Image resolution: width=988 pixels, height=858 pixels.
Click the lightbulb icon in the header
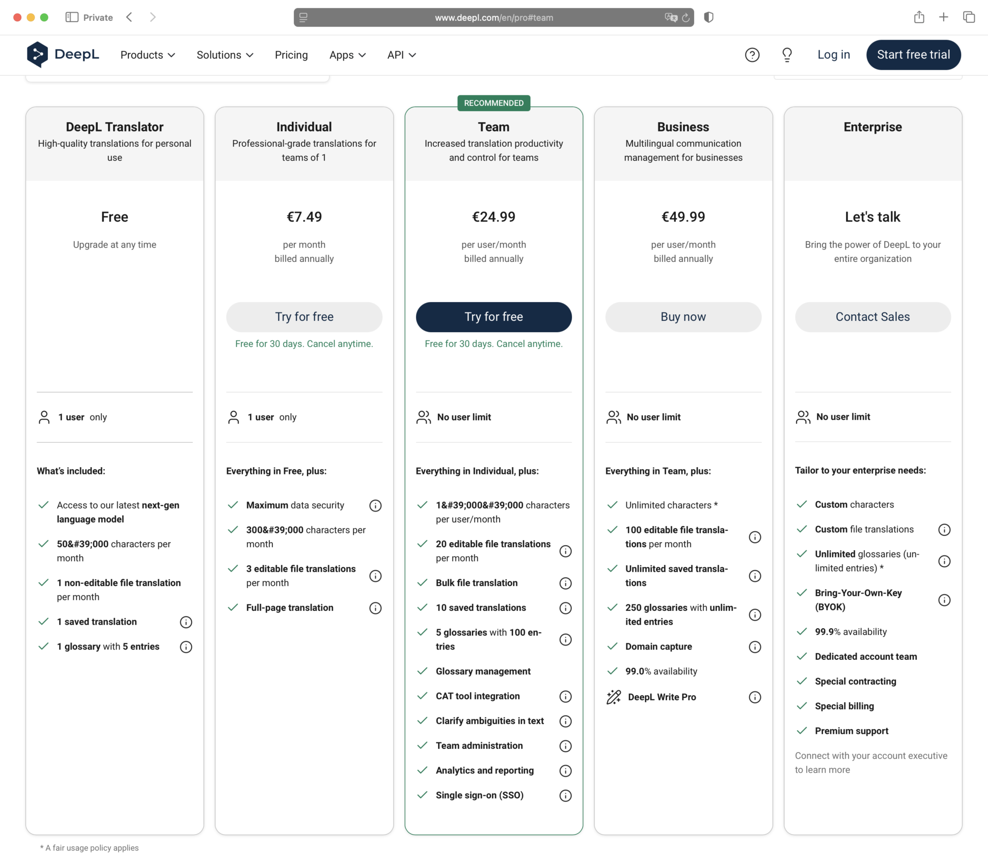point(786,54)
